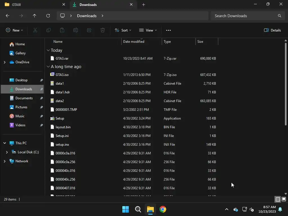Click the Paste clipboard icon in toolbar
Screen dimensions: 288x216
pos(62,30)
